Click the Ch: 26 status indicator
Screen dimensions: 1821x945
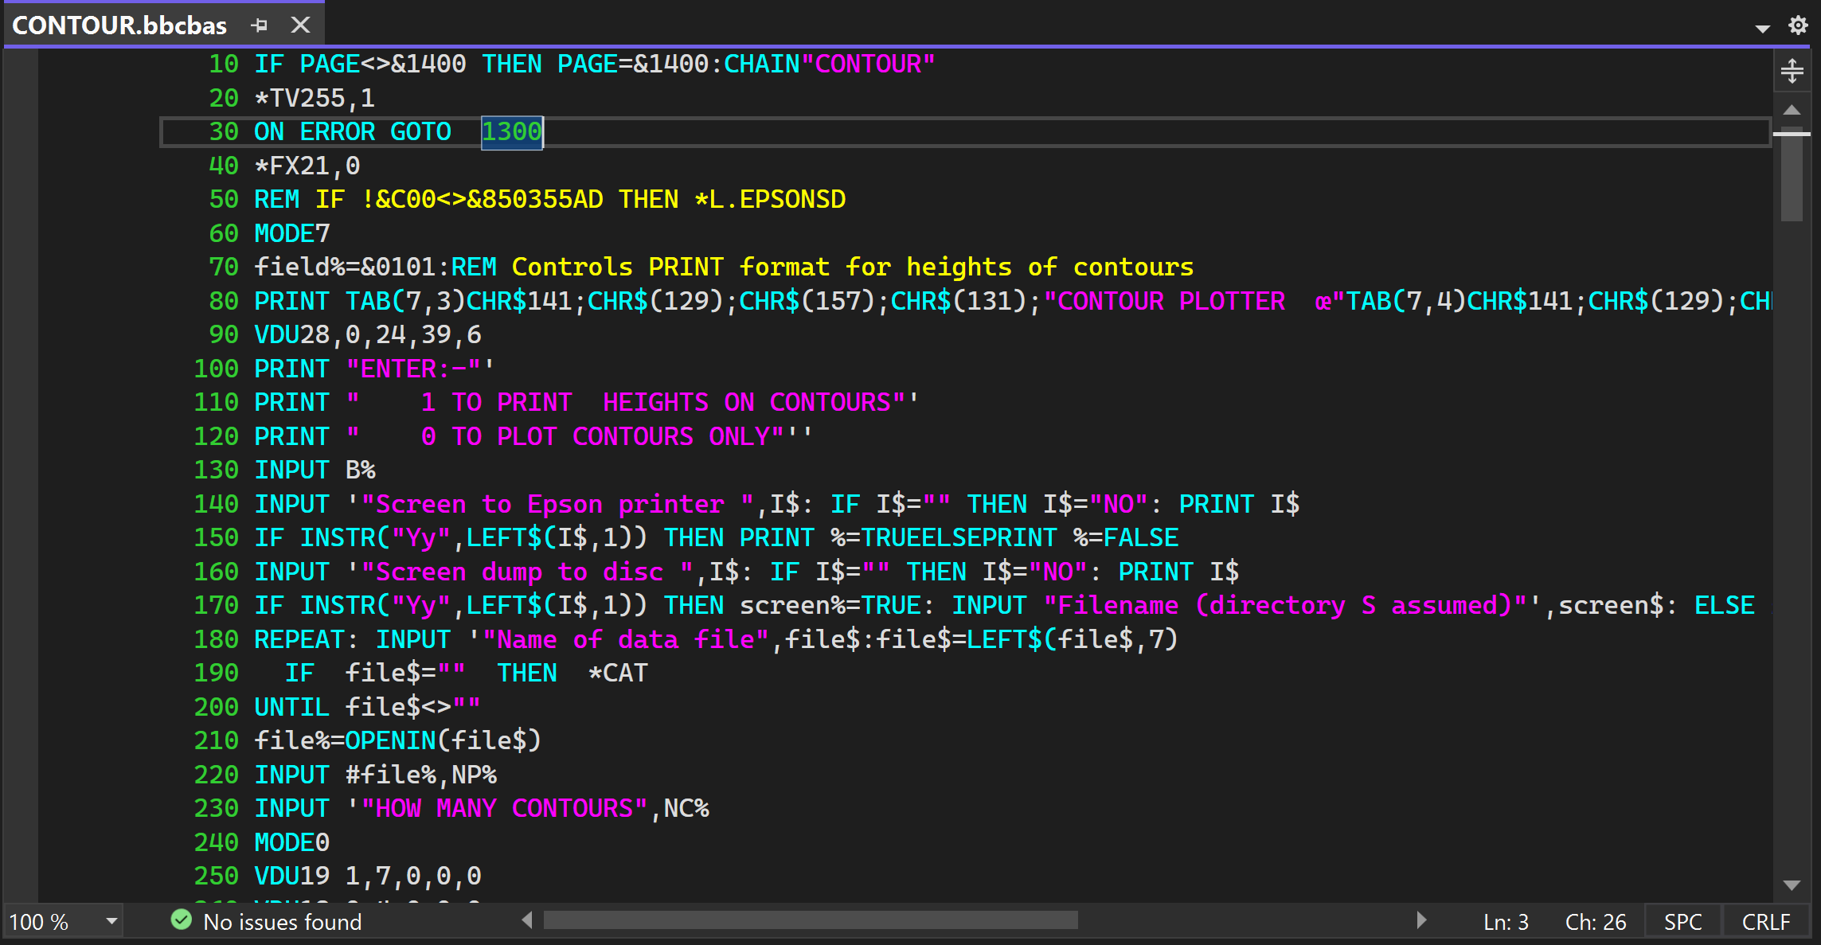click(x=1596, y=922)
